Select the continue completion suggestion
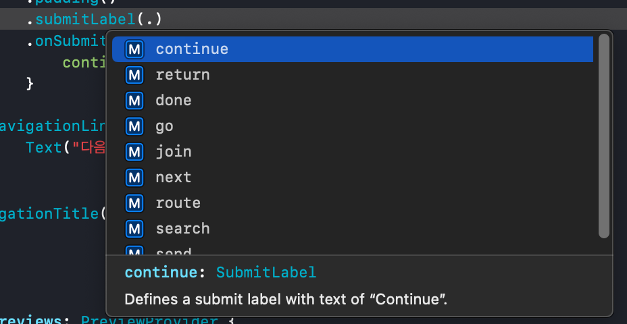627x324 pixels. (x=352, y=49)
